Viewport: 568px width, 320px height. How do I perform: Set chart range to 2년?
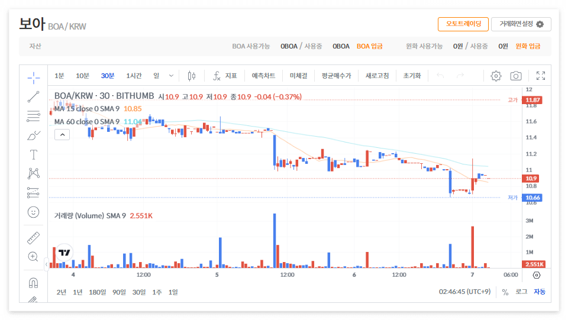point(61,292)
